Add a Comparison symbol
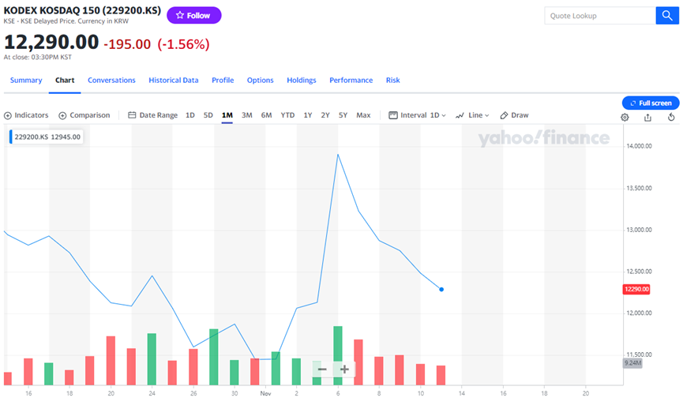Screen dimensions: 683x405 pyautogui.click(x=84, y=115)
